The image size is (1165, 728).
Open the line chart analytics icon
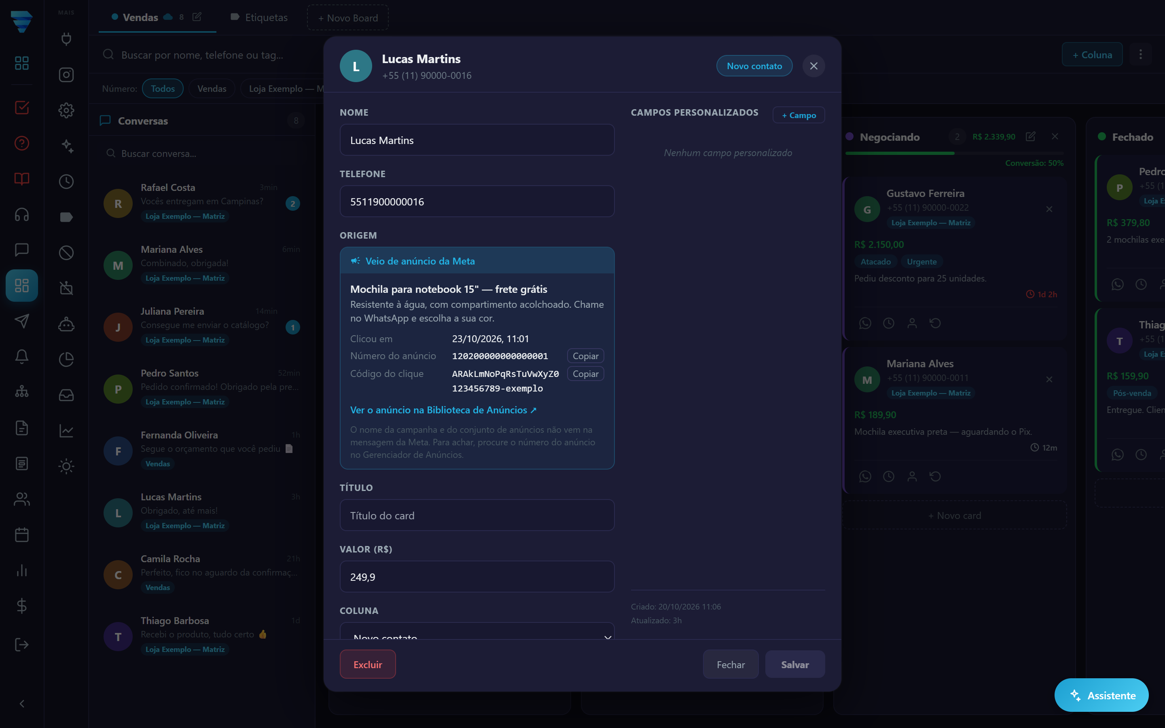66,431
